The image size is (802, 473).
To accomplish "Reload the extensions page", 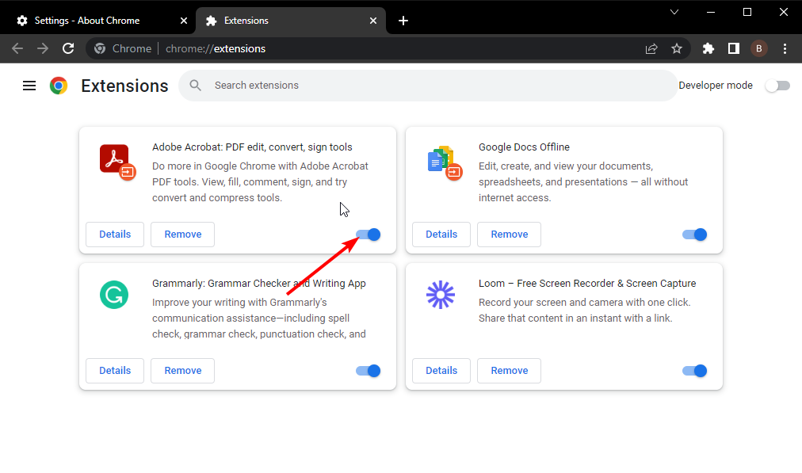I will click(x=68, y=48).
